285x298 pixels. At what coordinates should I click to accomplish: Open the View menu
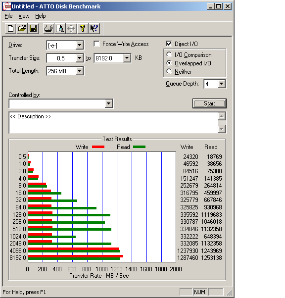(24, 16)
